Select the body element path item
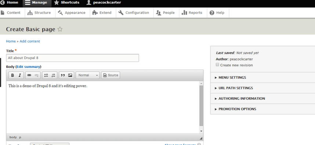 point(13,137)
